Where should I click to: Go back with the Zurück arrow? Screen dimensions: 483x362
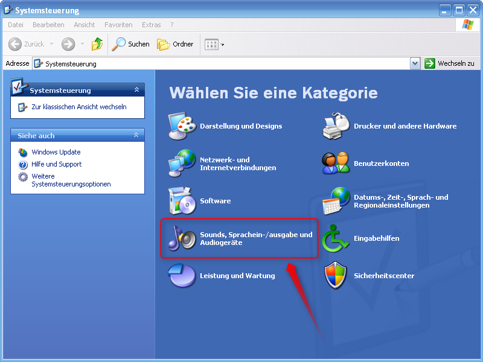point(14,44)
